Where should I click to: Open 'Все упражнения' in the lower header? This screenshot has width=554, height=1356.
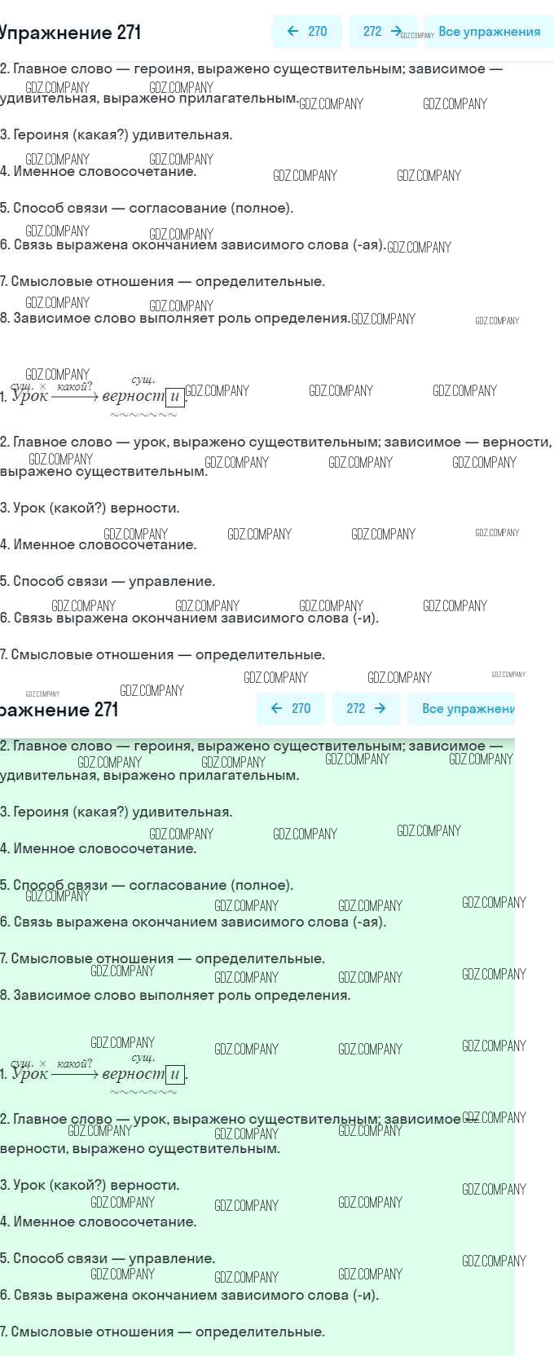[467, 709]
